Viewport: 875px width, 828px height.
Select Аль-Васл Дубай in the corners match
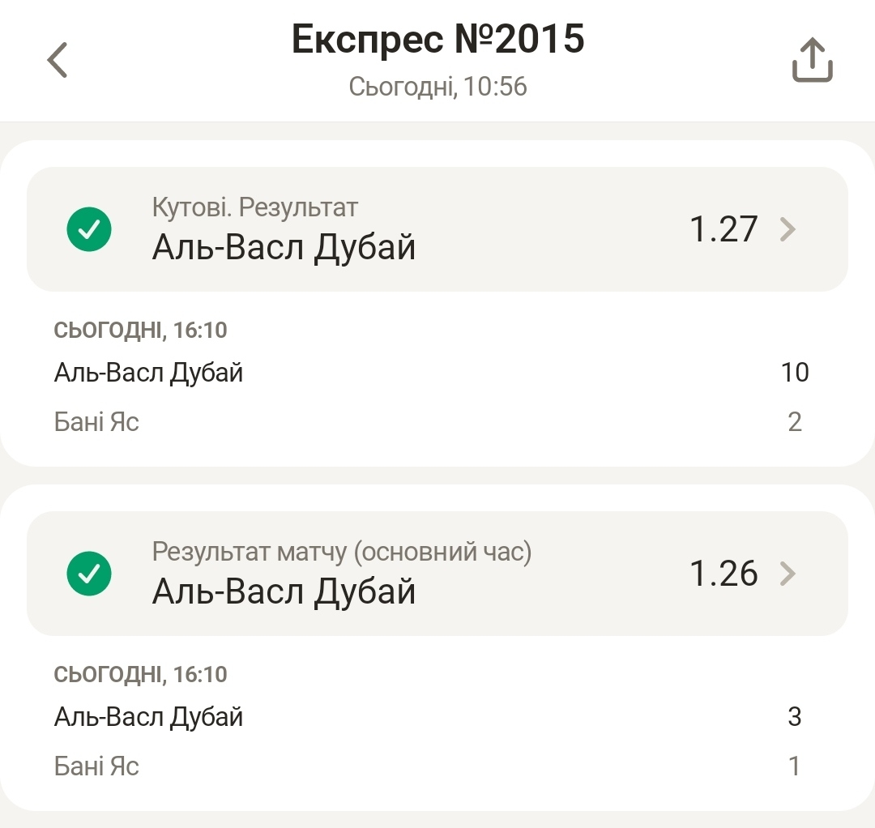148,373
